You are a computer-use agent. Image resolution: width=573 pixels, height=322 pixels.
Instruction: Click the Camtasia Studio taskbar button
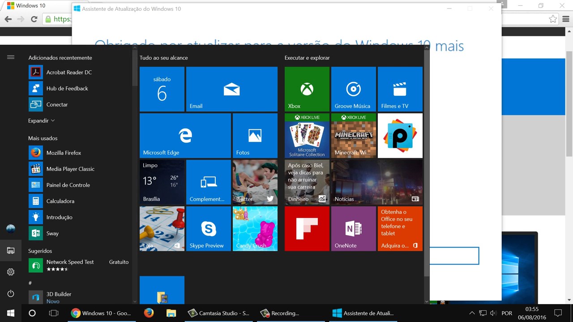218,313
